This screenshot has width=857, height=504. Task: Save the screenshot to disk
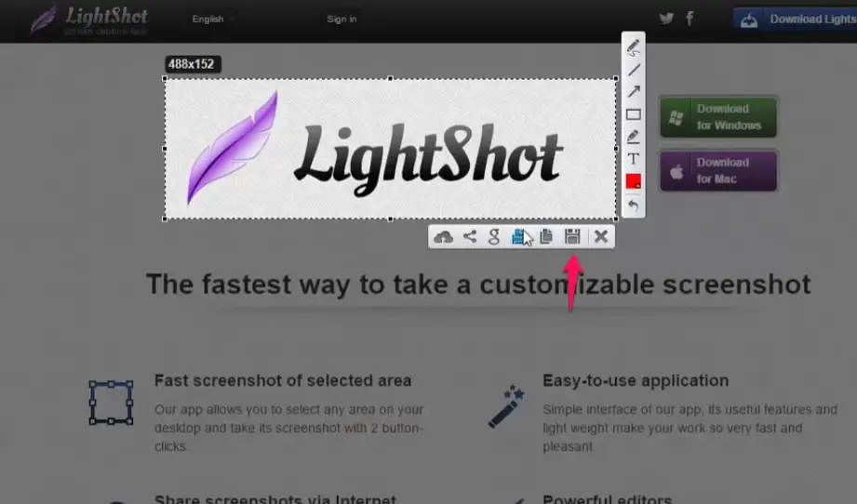[572, 236]
